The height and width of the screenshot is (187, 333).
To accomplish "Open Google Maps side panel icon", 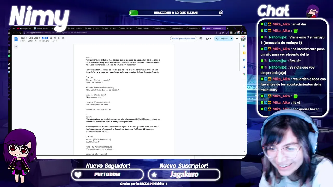I will tap(244, 74).
